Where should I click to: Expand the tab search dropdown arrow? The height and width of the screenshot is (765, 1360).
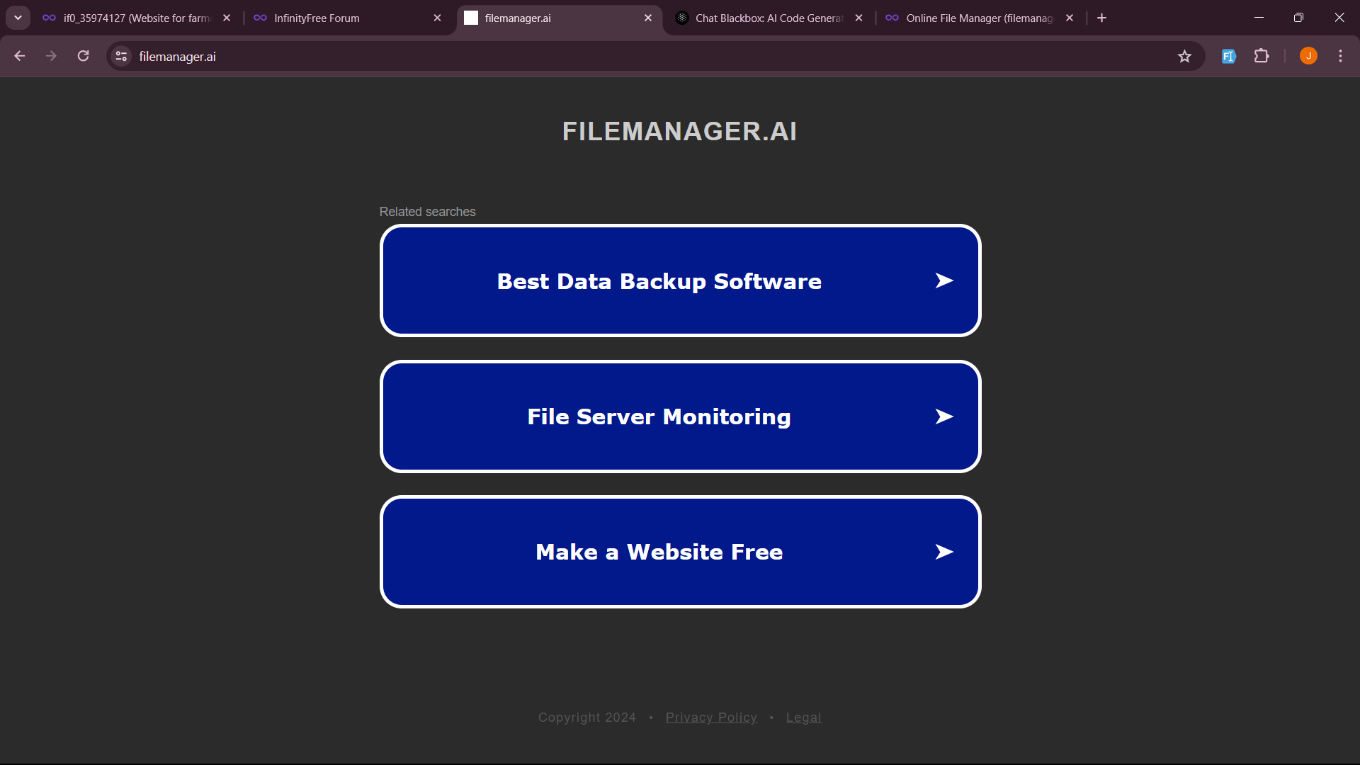[18, 18]
